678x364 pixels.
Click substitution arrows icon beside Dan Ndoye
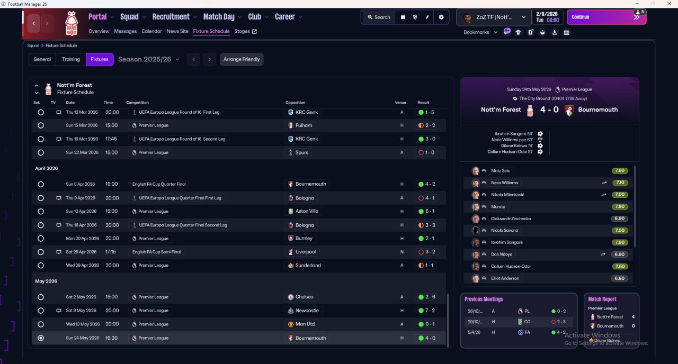pyautogui.click(x=604, y=254)
